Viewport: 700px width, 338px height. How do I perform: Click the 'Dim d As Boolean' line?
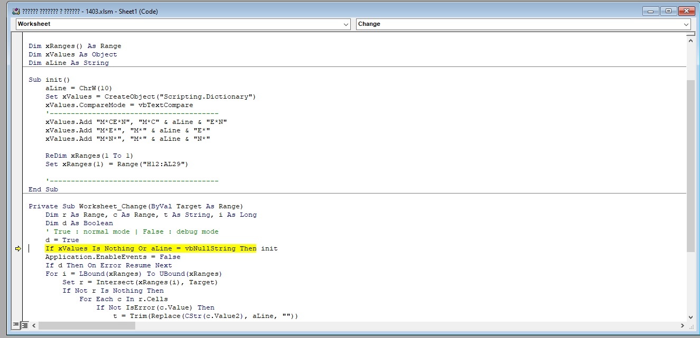(79, 223)
